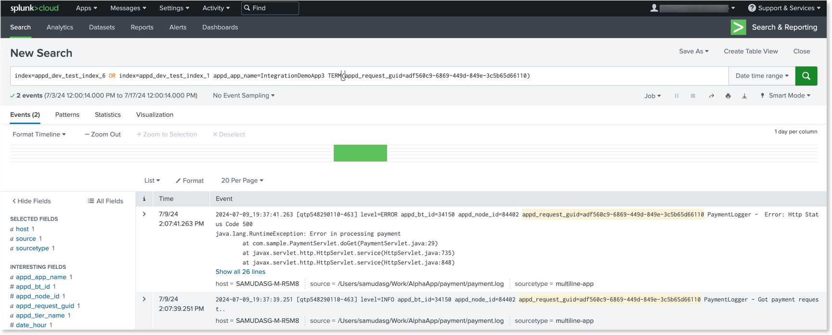Click inside the search query box
Viewport: 832px width, 335px height.
(x=369, y=76)
